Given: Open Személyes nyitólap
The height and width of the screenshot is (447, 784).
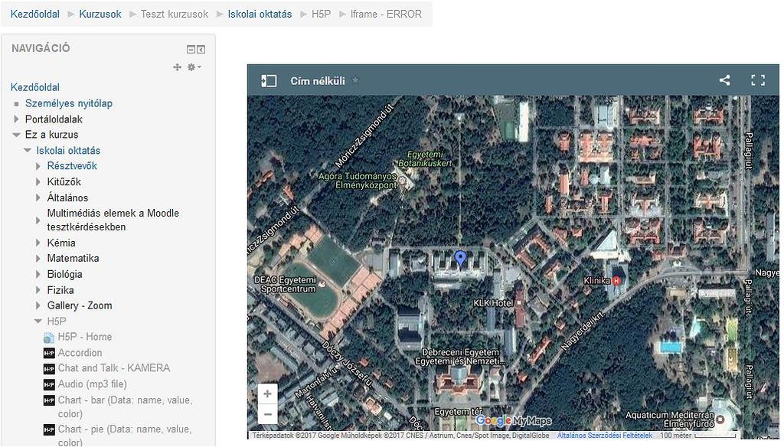Looking at the screenshot, I should click(68, 103).
